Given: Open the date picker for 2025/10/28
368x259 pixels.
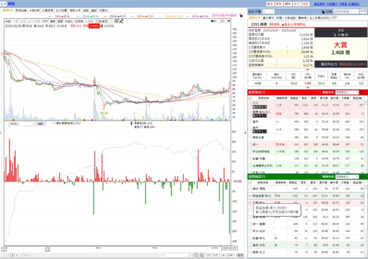Looking at the screenshot, I should (x=346, y=11).
